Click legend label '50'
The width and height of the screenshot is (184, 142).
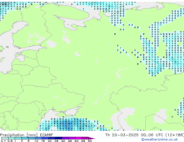click(x=90, y=141)
